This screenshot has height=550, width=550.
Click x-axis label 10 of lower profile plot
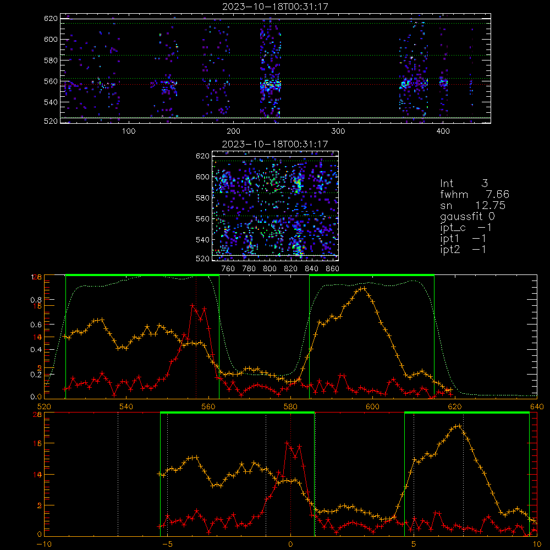click(x=537, y=544)
